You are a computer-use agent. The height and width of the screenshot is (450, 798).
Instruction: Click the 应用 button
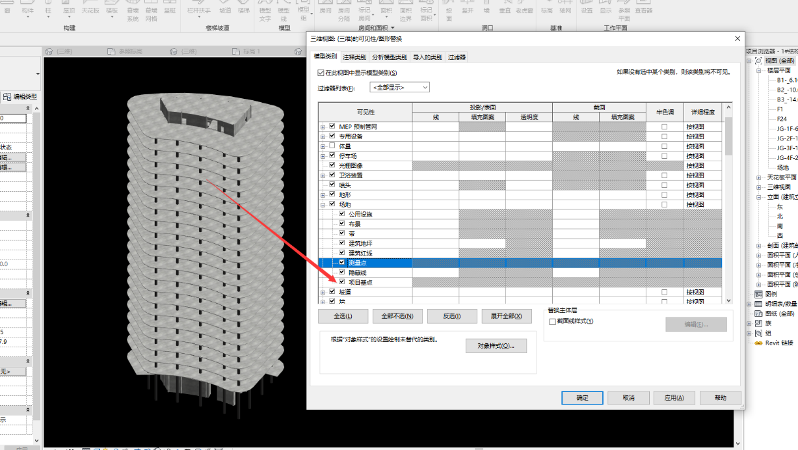click(674, 398)
